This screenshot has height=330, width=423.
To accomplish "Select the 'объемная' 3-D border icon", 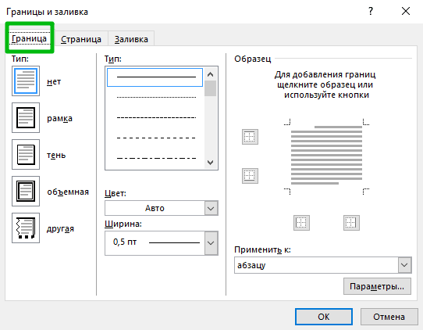I will click(26, 191).
